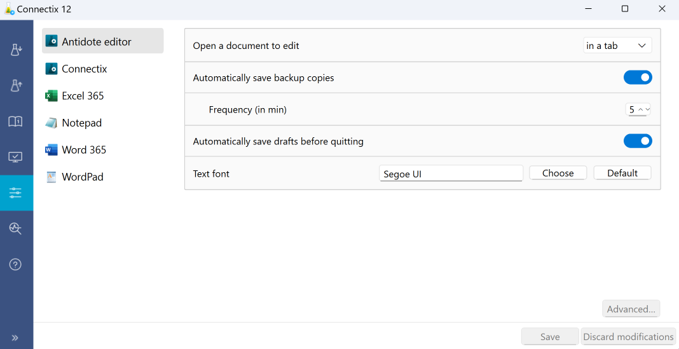Click the Discard modifications button

(628, 337)
